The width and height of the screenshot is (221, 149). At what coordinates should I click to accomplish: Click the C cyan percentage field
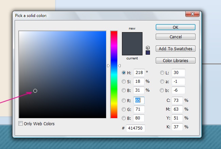177,100
